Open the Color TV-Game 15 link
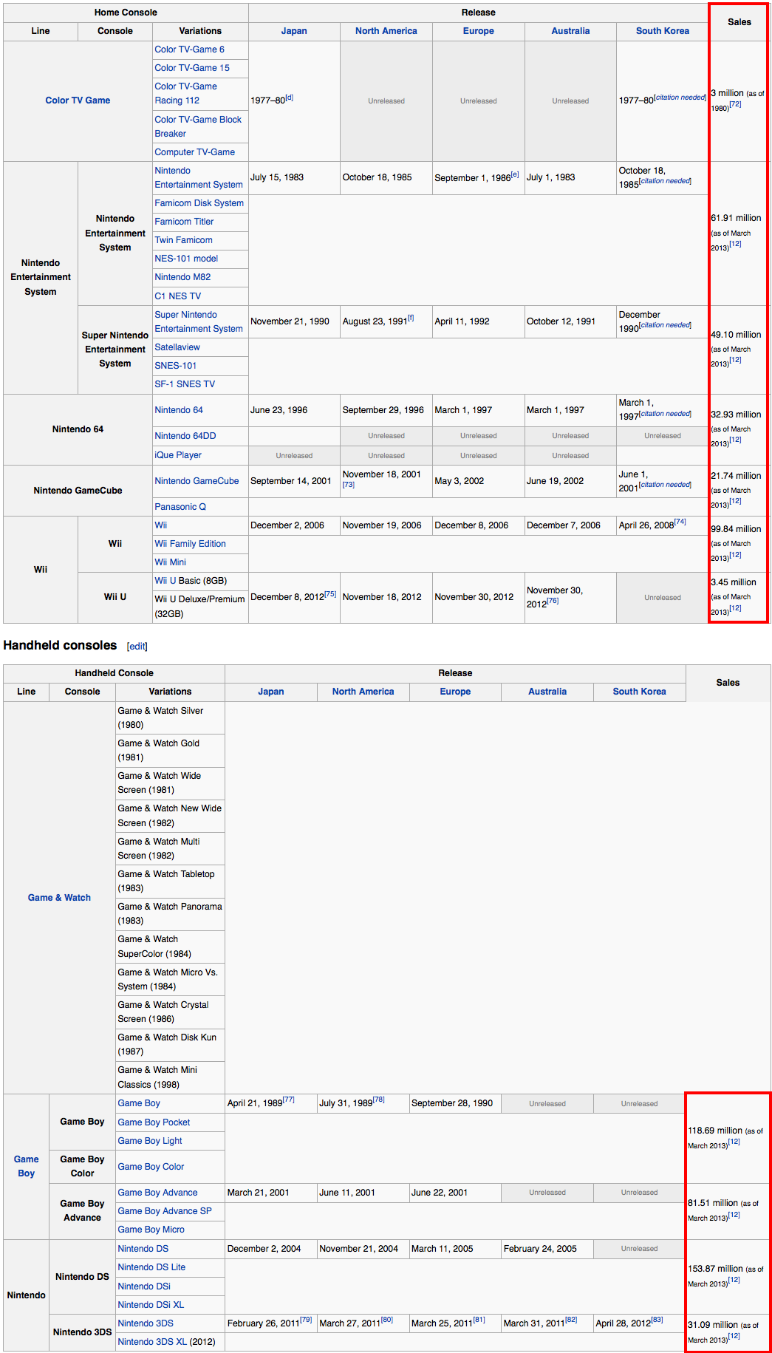This screenshot has height=1353, width=772. [192, 68]
